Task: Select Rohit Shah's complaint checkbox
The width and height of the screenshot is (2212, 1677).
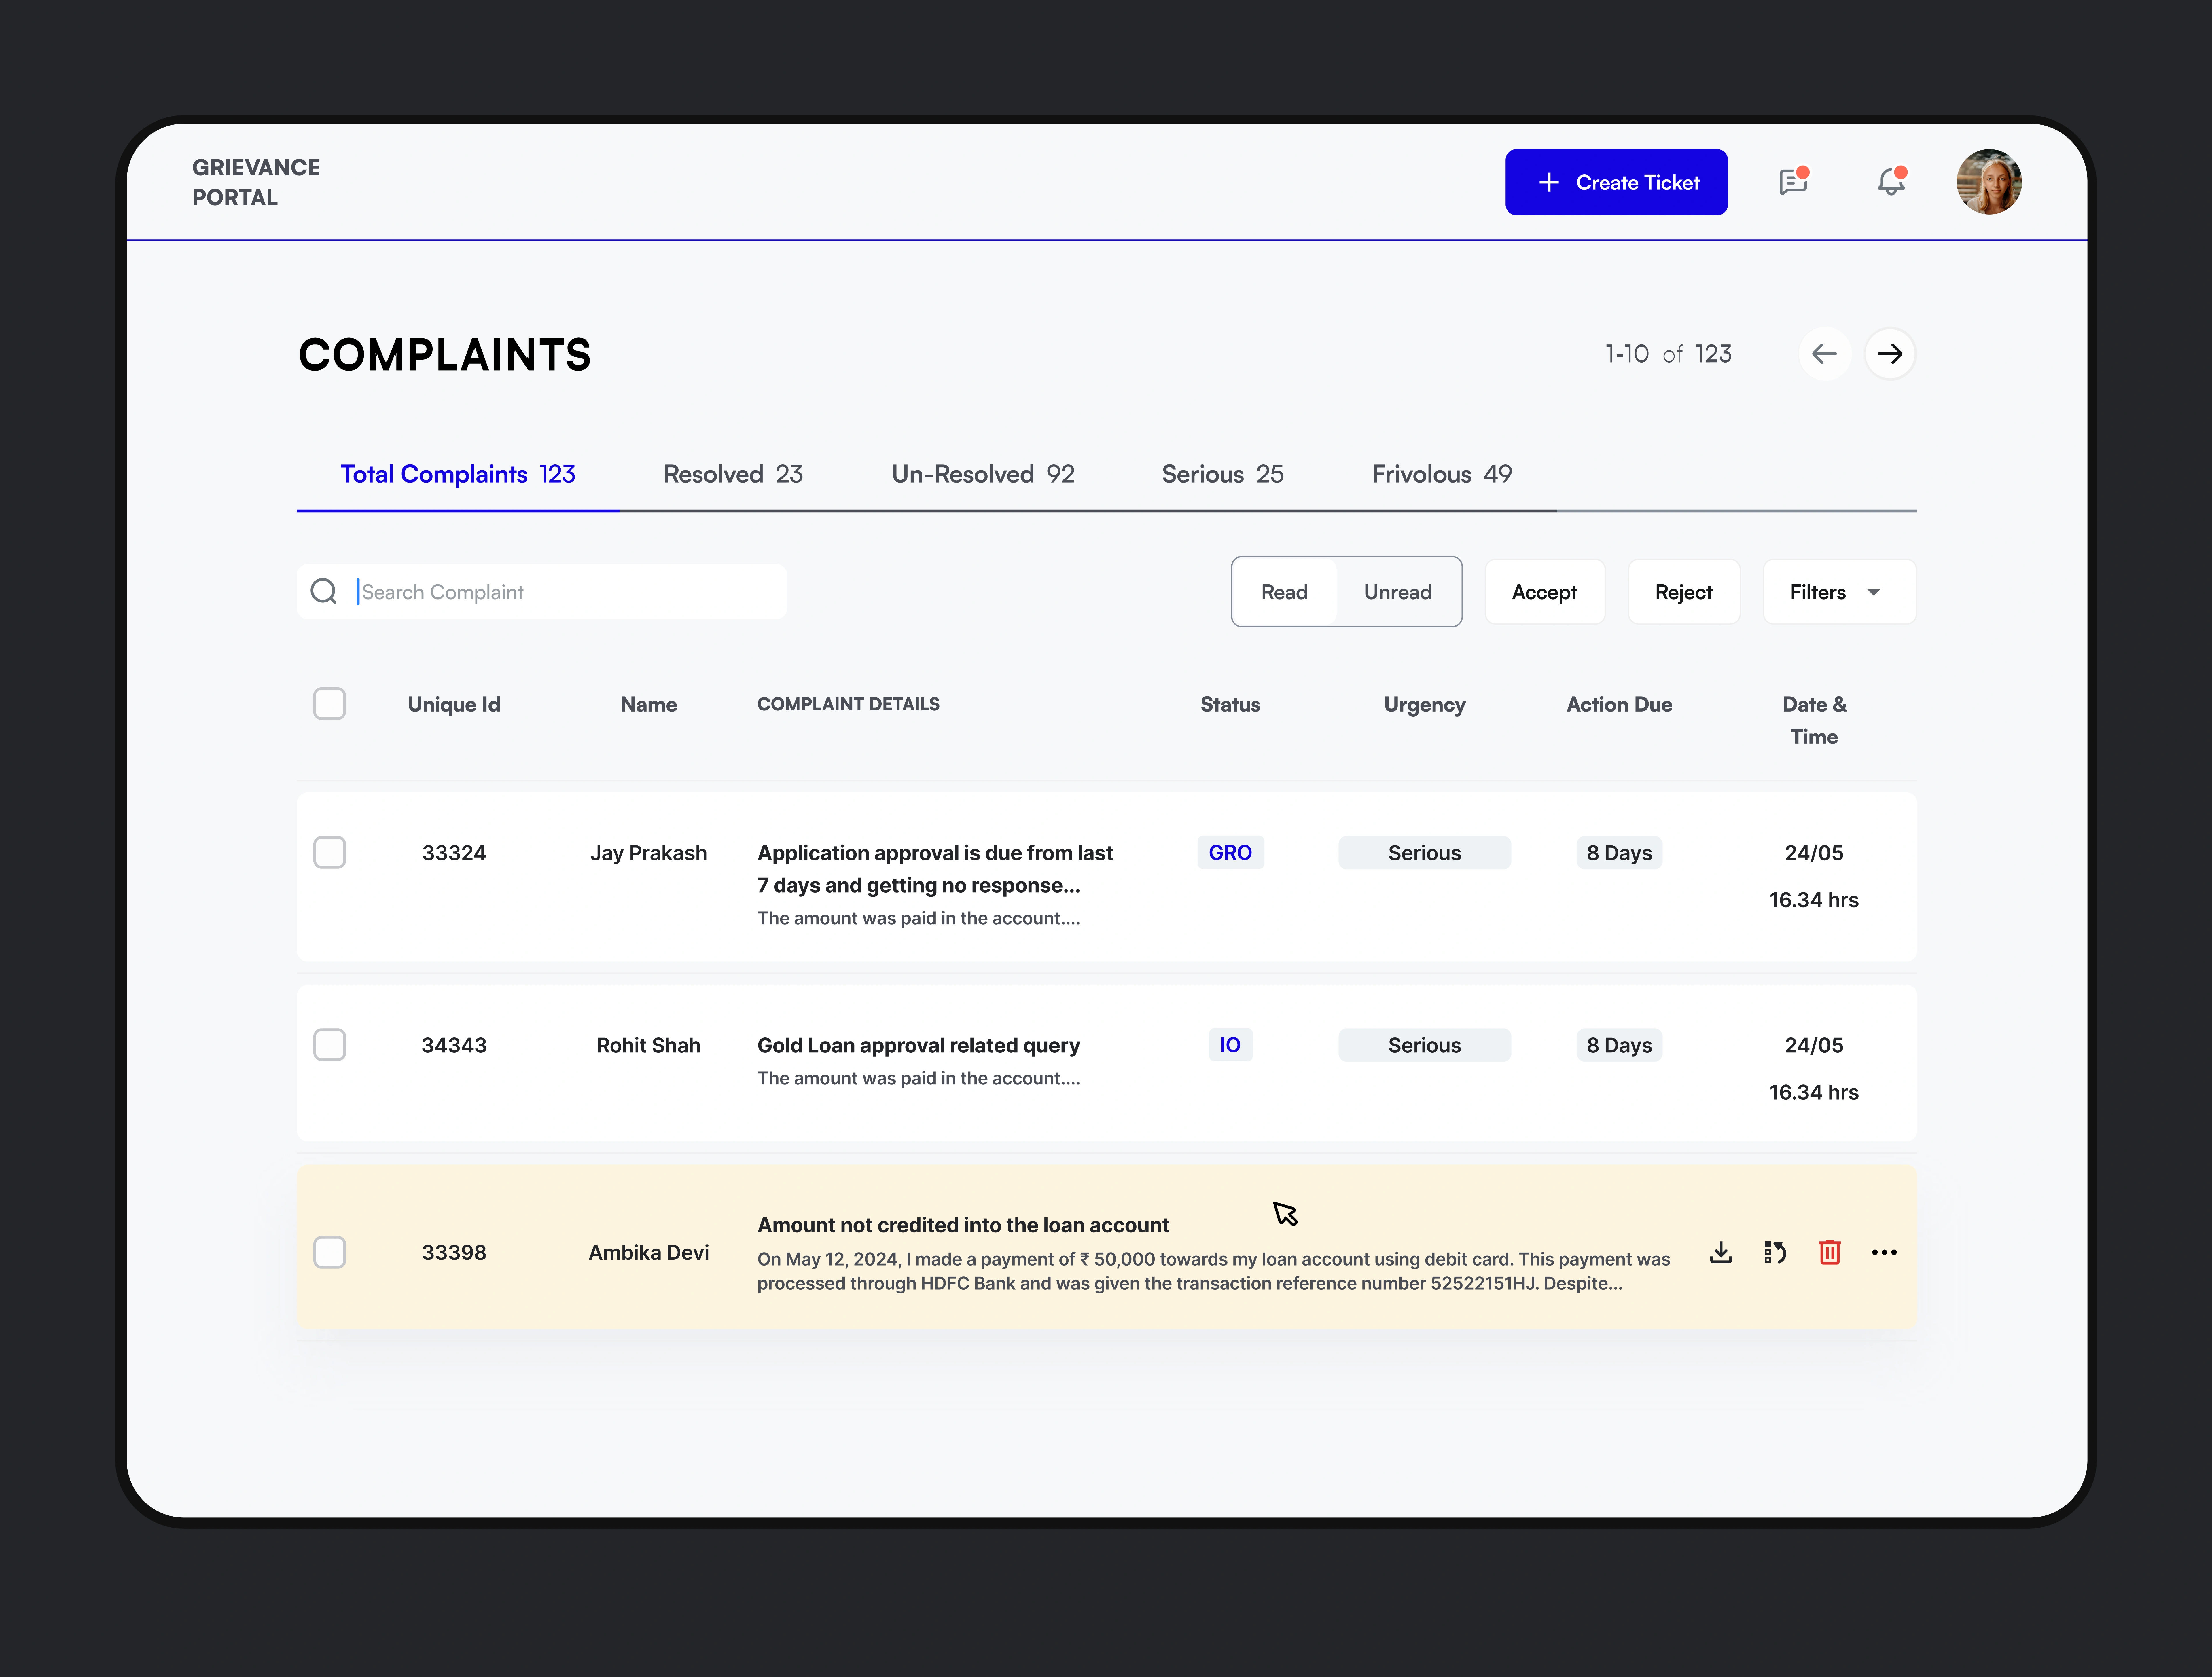Action: coord(329,1045)
